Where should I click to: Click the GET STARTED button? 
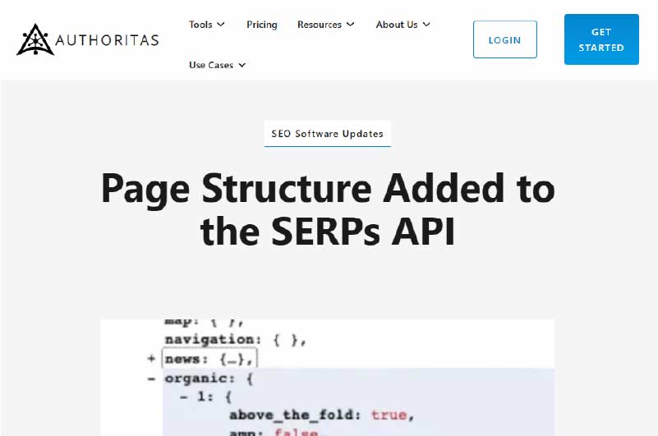[601, 39]
